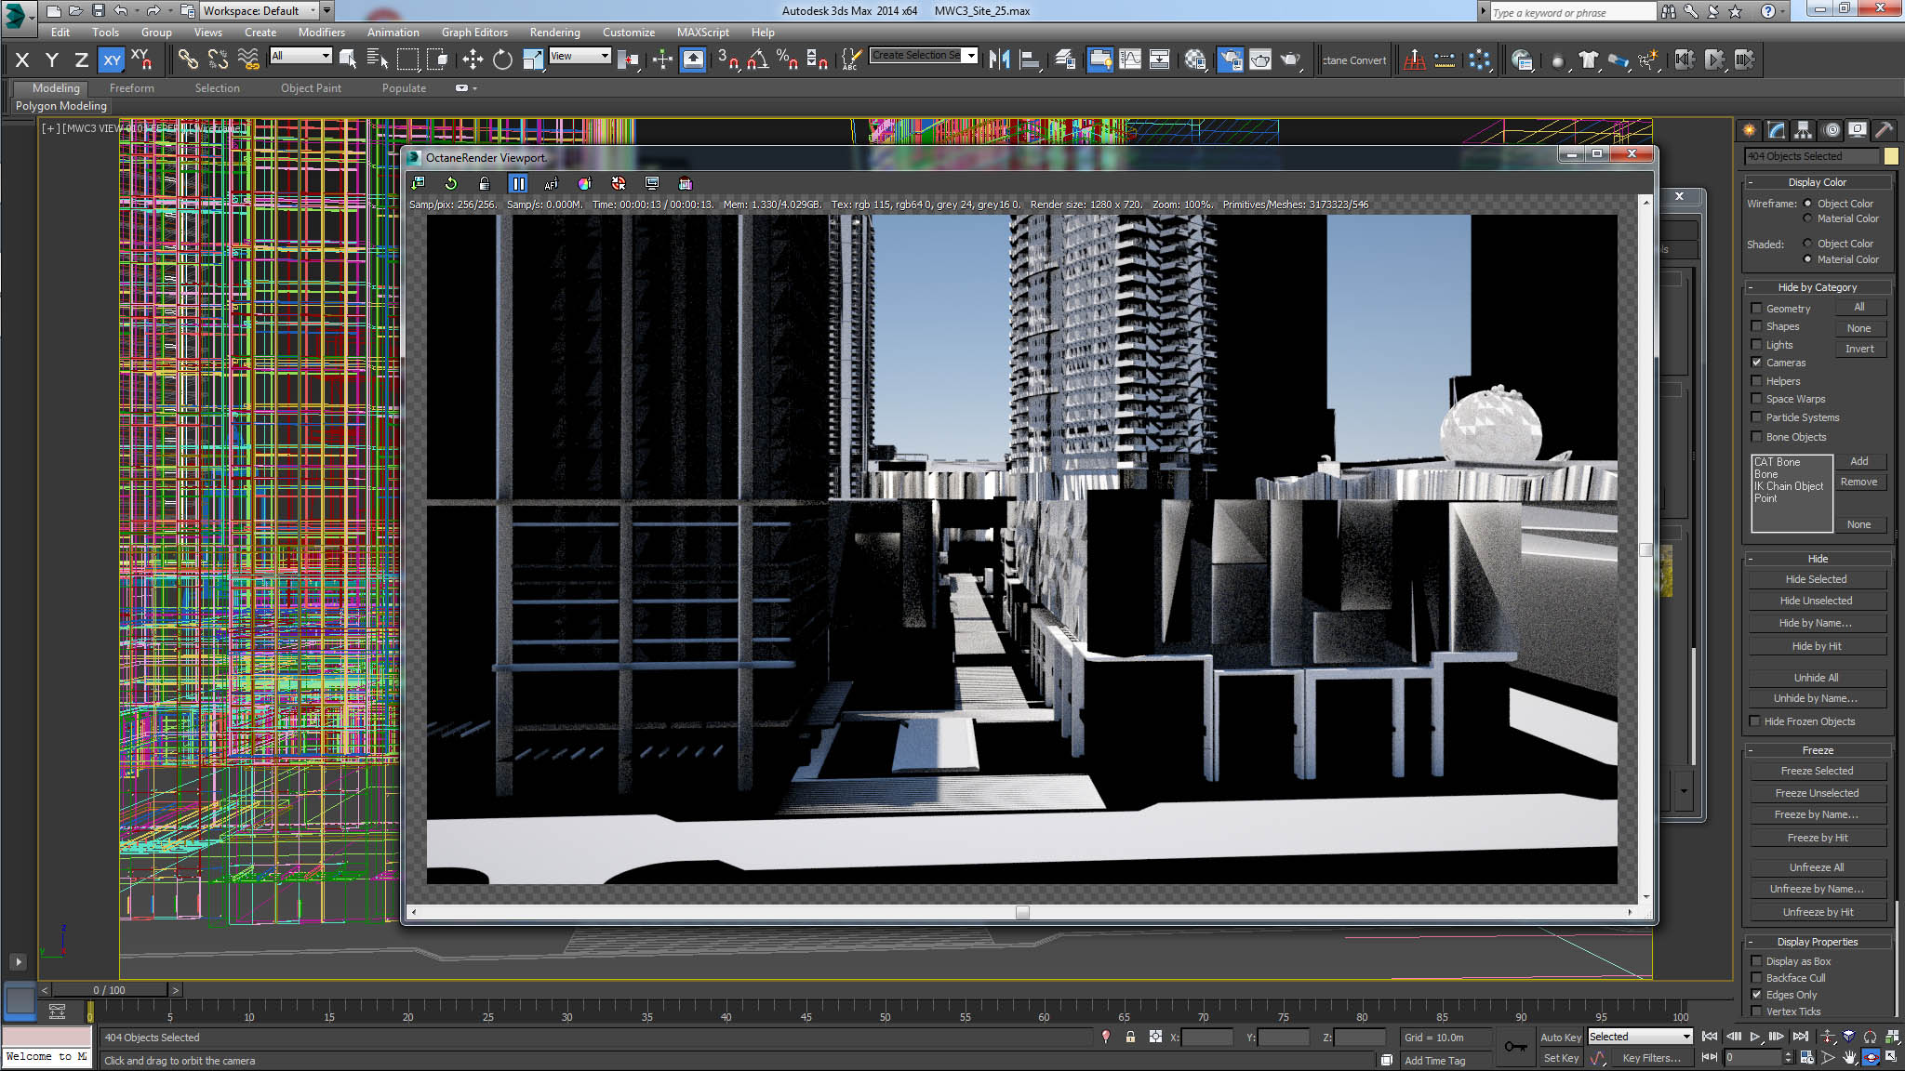Switch to the Object Paint tab
The height and width of the screenshot is (1071, 1905).
(311, 88)
